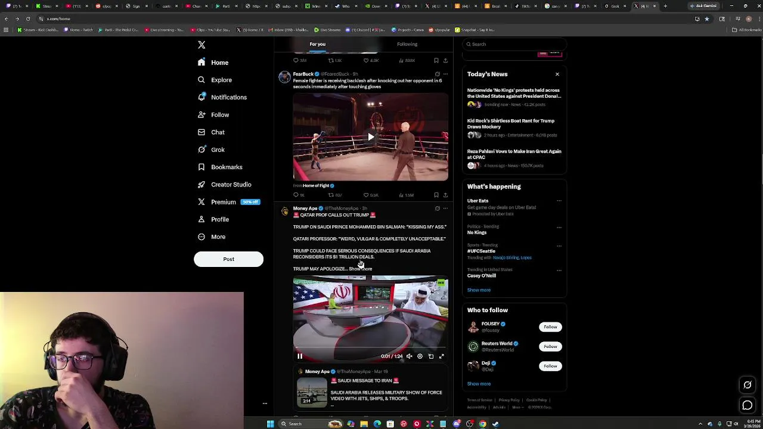This screenshot has width=763, height=429.
Task: Open the X logo home icon
Action: (x=201, y=45)
